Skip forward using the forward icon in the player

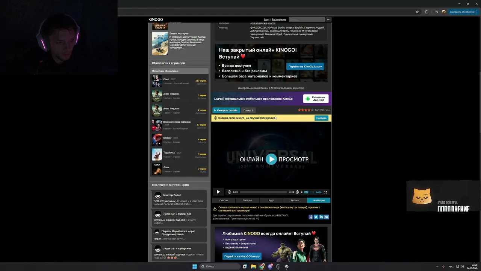[x=297, y=192]
